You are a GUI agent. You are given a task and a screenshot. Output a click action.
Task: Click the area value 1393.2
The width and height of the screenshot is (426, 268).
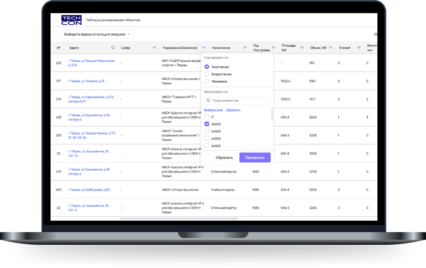[x=286, y=99]
